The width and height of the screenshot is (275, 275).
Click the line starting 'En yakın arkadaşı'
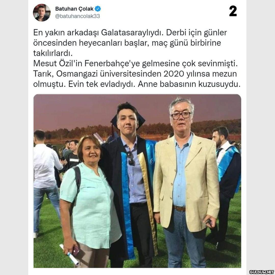coord(130,33)
